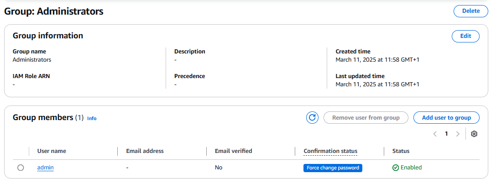This screenshot has width=491, height=179.
Task: Click the Email verified column header
Action: point(233,151)
